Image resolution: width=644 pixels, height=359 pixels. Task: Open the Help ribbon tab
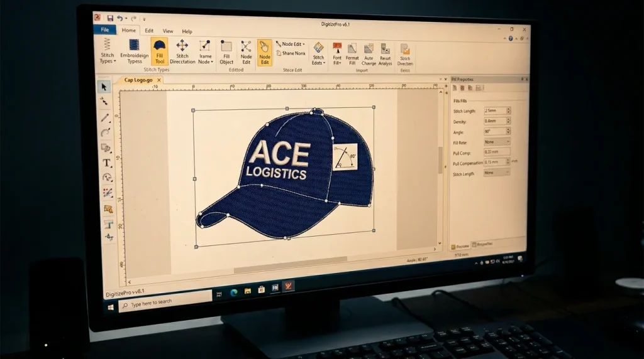tap(187, 31)
